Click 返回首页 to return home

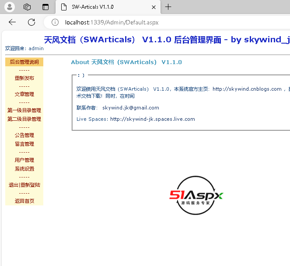coord(24,201)
